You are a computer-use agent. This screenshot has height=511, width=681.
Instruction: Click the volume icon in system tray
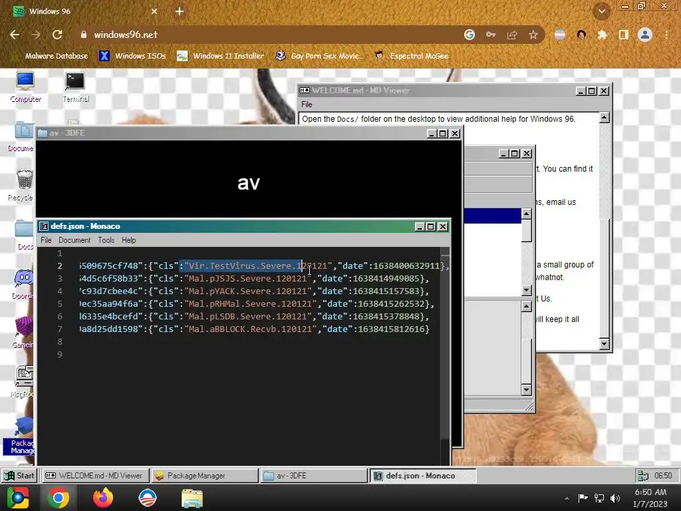pos(615,498)
